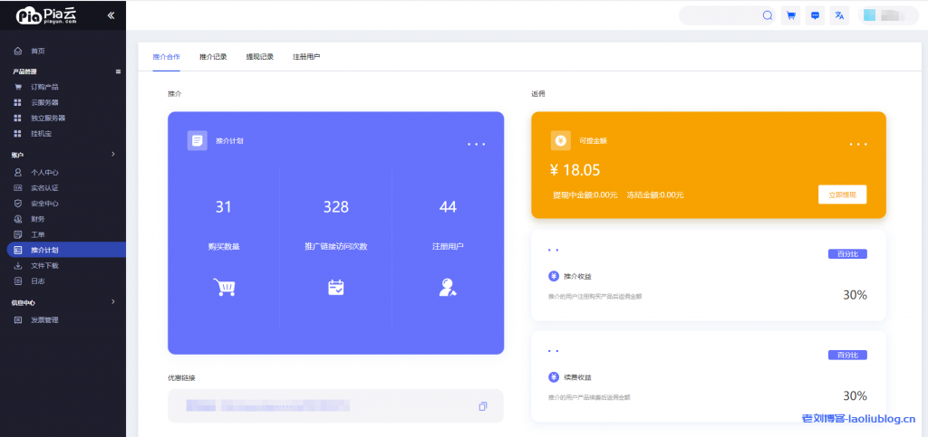Toggle the 产品管理 section menu icon

117,71
